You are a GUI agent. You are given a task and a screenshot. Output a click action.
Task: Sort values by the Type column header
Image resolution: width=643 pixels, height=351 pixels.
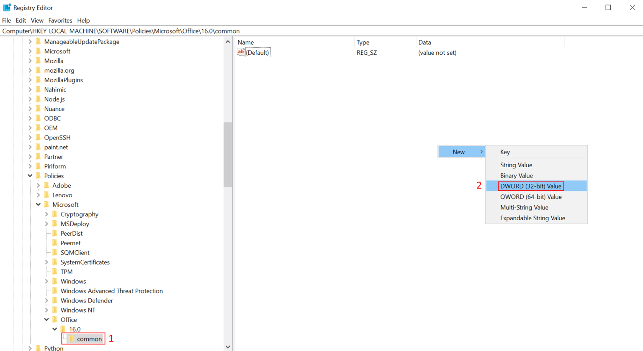pyautogui.click(x=363, y=42)
